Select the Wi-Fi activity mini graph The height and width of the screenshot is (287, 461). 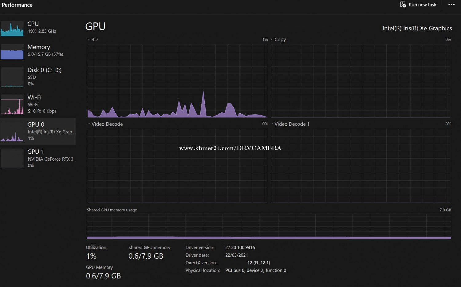tap(12, 104)
